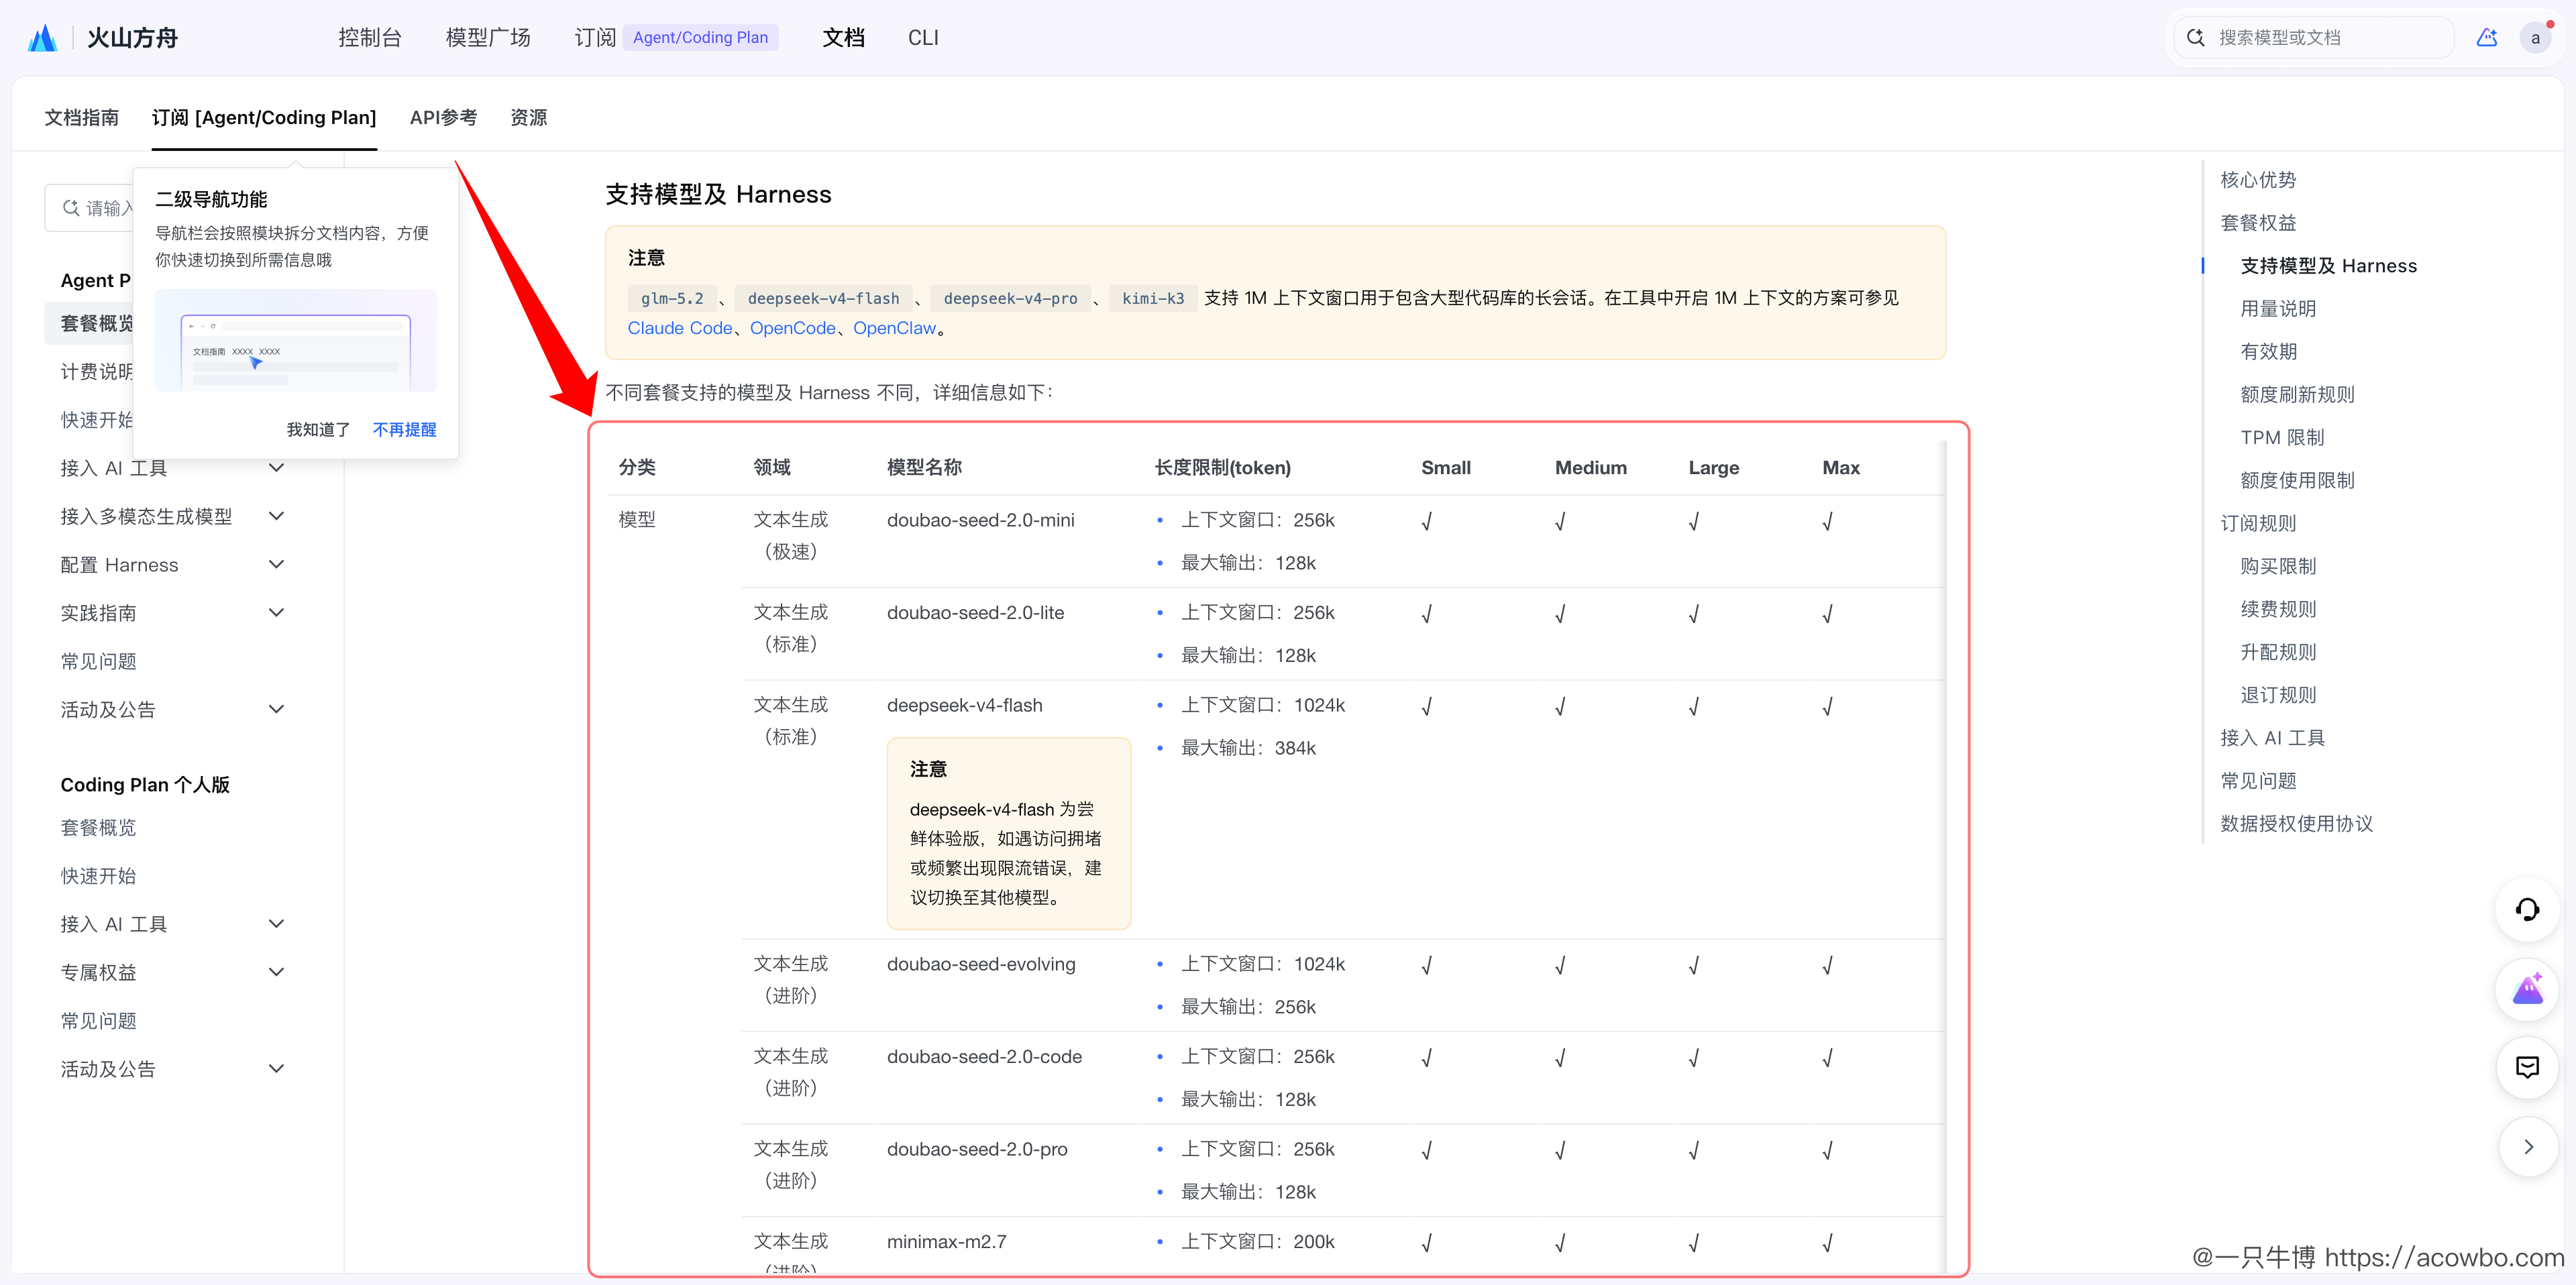Screen dimensions: 2576x1285
Task: Jump to 有效期 in page outline
Action: click(2268, 352)
